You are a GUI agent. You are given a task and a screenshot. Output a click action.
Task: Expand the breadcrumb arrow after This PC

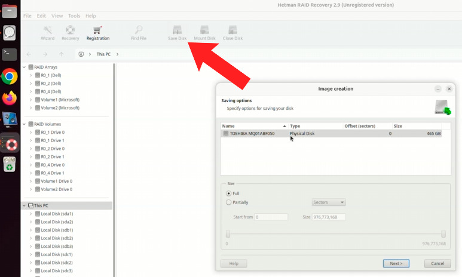pos(117,54)
